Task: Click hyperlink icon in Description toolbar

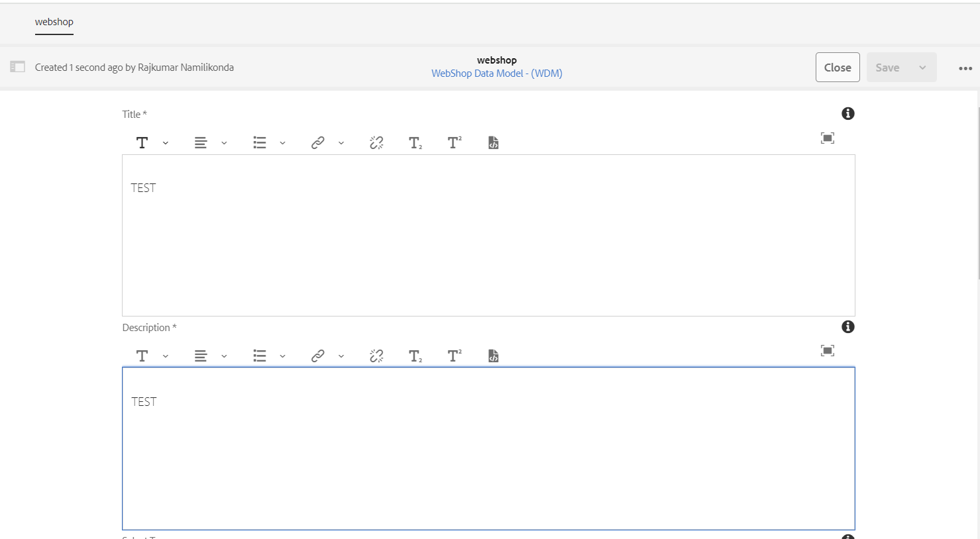Action: tap(318, 356)
